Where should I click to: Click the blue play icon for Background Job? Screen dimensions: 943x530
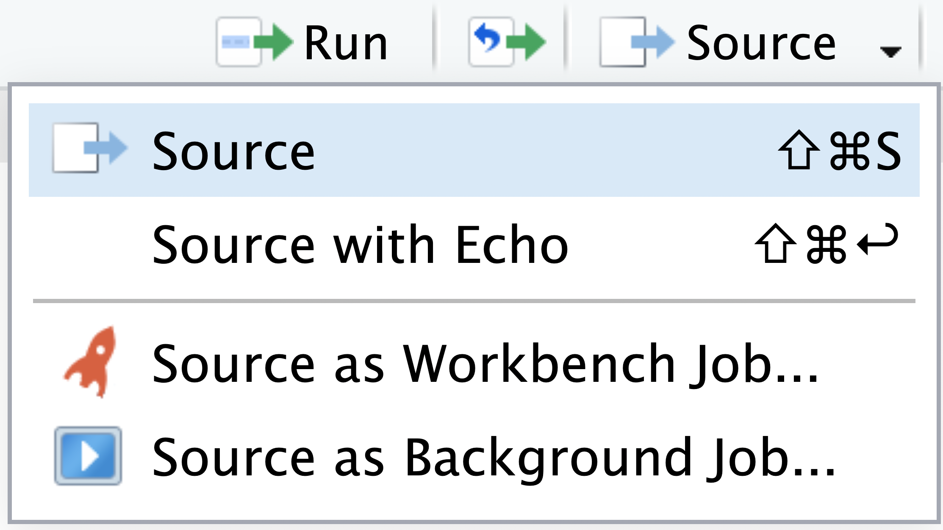(x=88, y=456)
